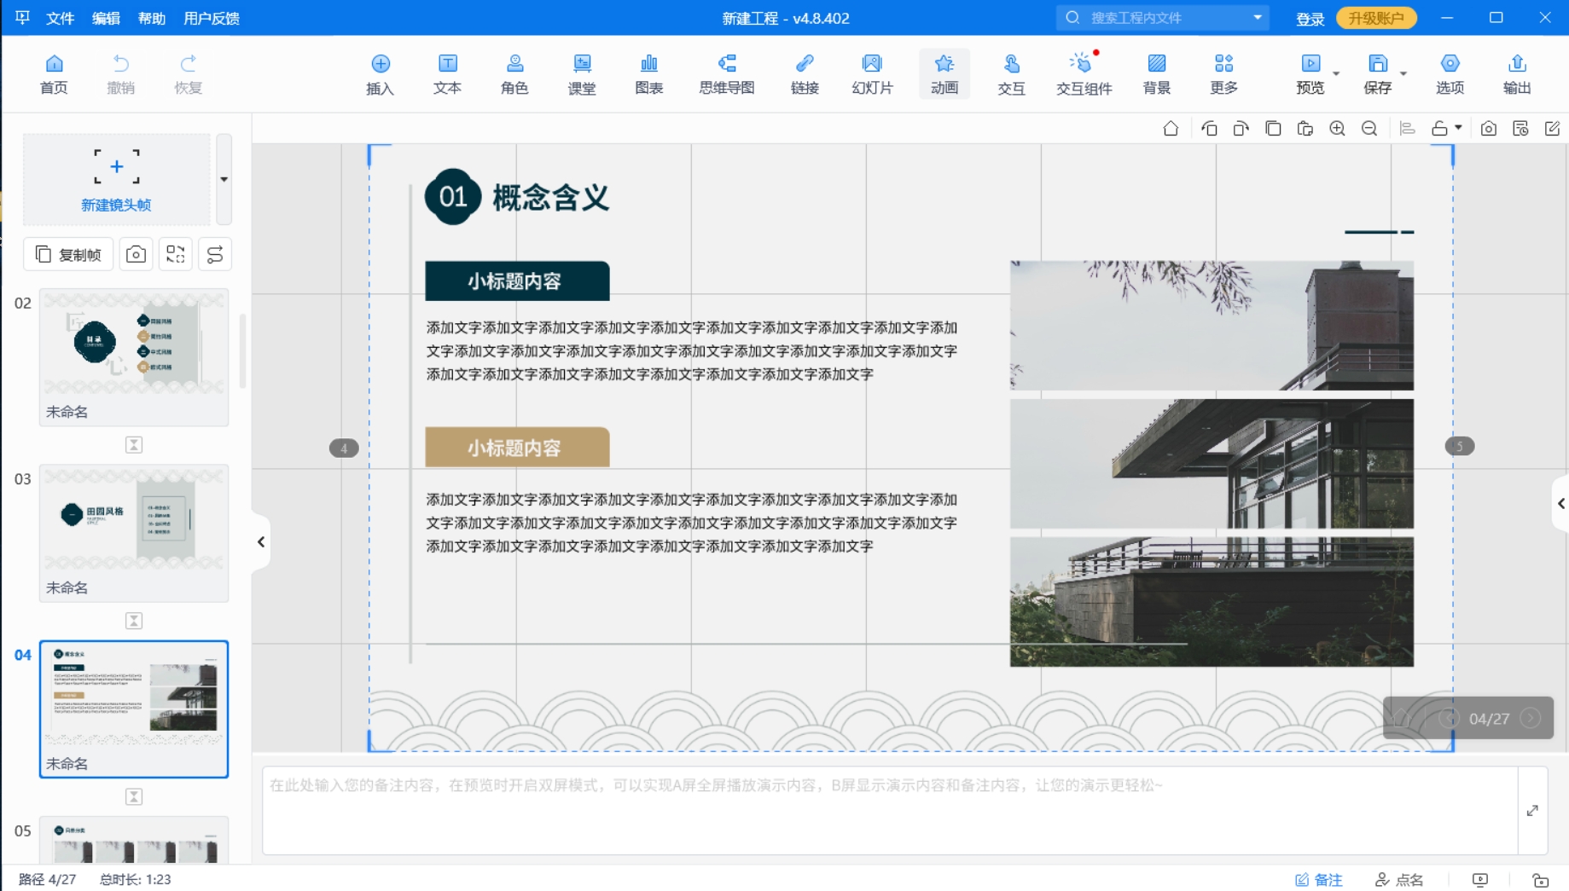Expand the notes area fullscreen

[x=1532, y=810]
